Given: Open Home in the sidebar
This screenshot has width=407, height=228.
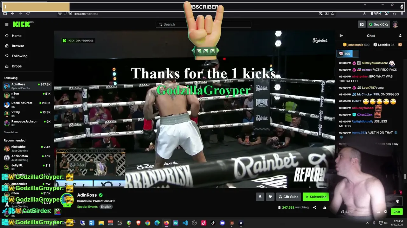Looking at the screenshot, I should tap(17, 36).
